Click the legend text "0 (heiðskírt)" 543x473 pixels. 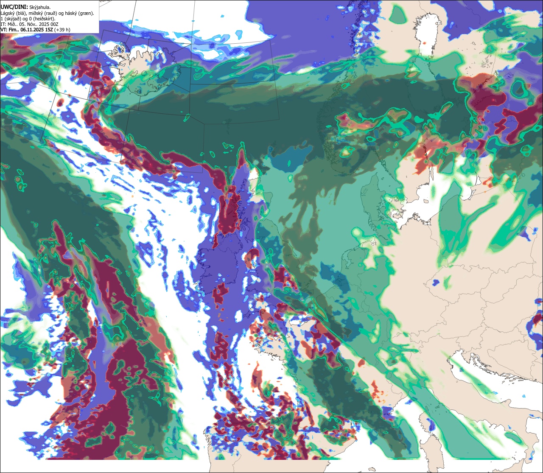click(42, 19)
